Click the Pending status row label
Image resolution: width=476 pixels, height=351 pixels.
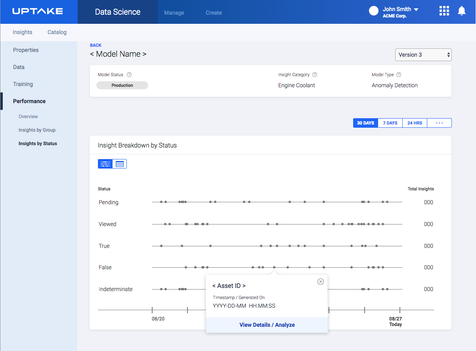click(x=109, y=202)
